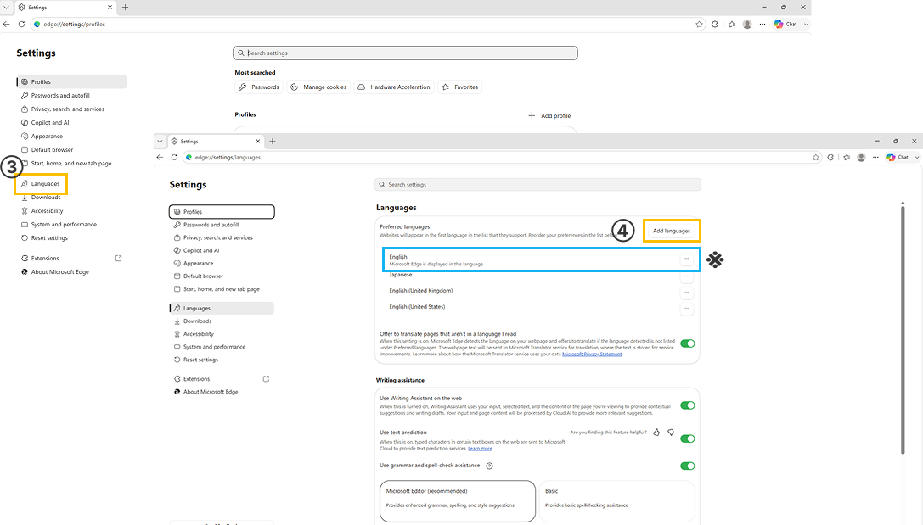Add new tab in back window
This screenshot has width=923, height=525.
coord(126,7)
